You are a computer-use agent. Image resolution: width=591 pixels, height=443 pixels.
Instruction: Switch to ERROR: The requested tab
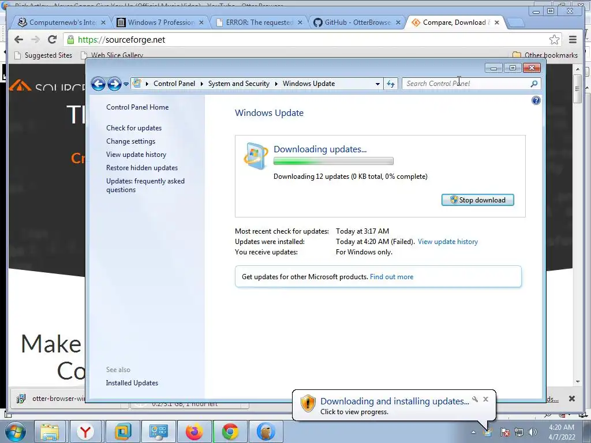click(x=259, y=22)
